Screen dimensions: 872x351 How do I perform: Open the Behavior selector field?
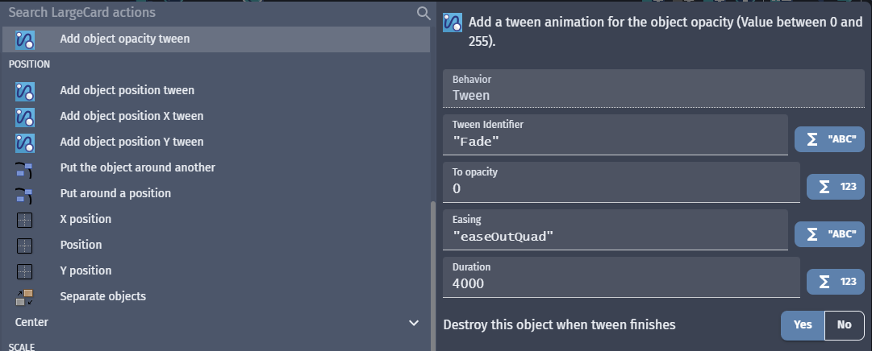pyautogui.click(x=653, y=89)
